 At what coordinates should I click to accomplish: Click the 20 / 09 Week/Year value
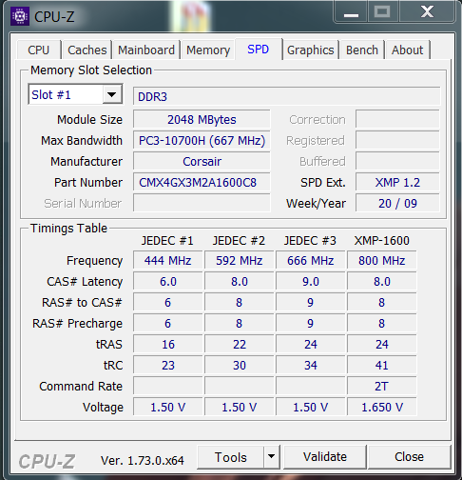397,203
